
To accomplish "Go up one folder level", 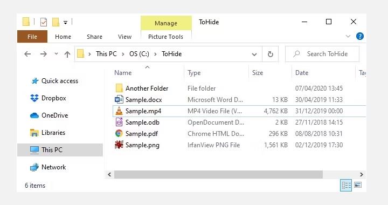I will tap(67, 54).
